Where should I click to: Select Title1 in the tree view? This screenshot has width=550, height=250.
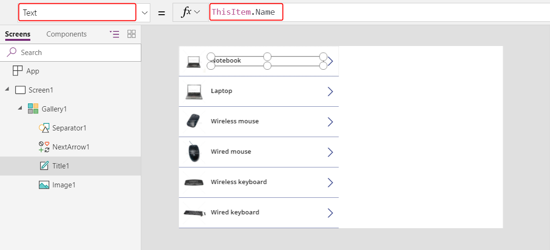point(71,166)
